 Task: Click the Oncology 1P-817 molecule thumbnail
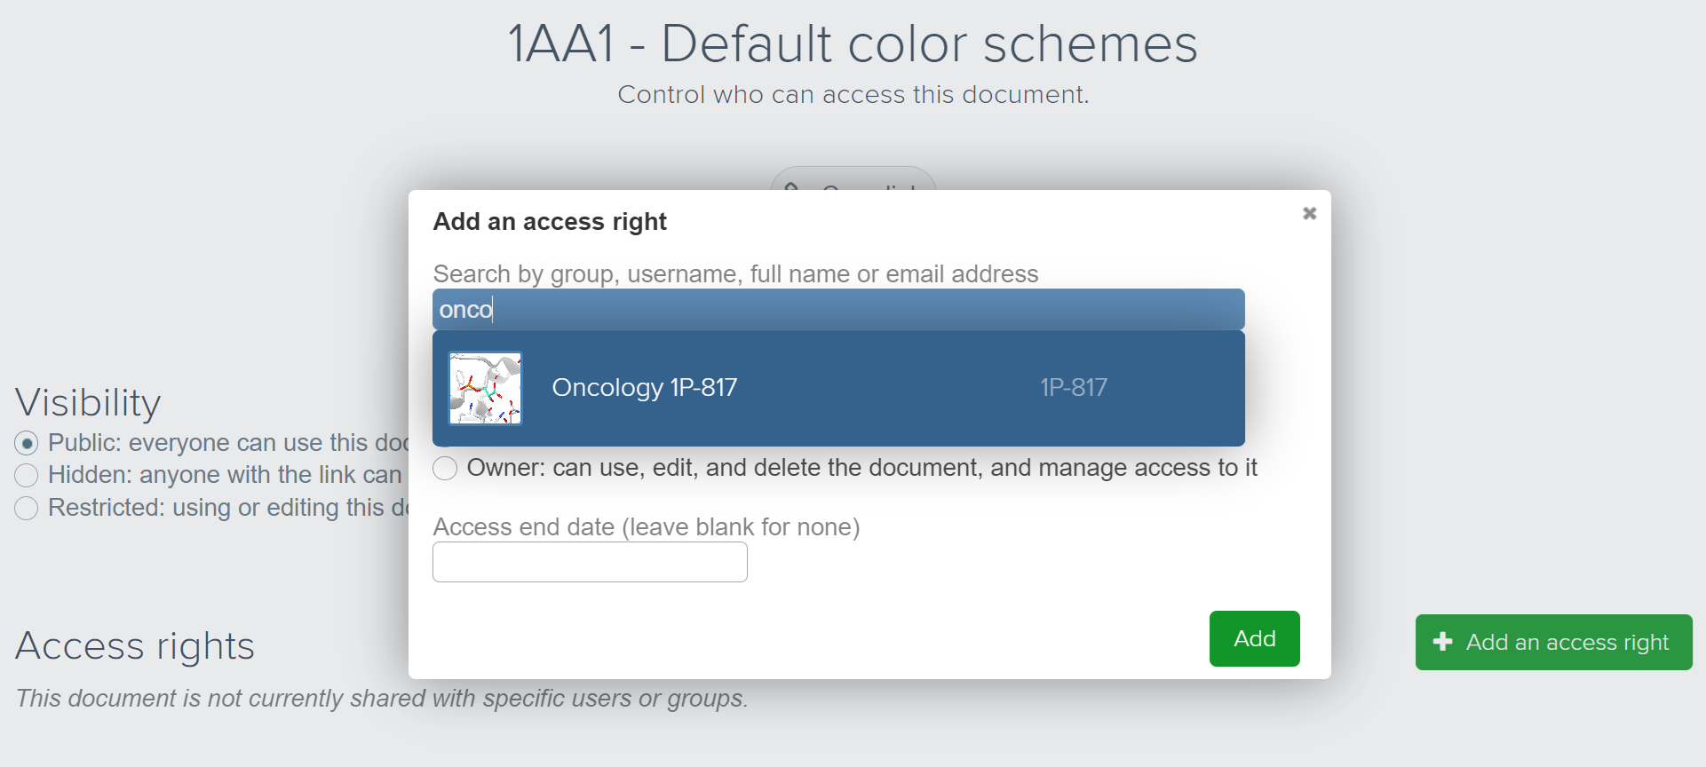tap(485, 388)
